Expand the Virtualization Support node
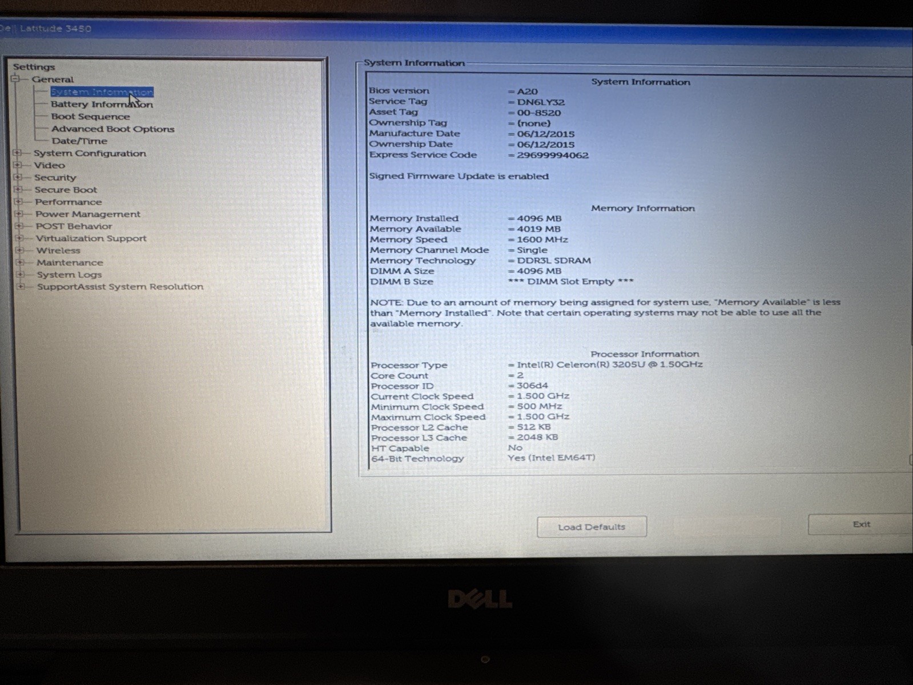 coord(19,238)
